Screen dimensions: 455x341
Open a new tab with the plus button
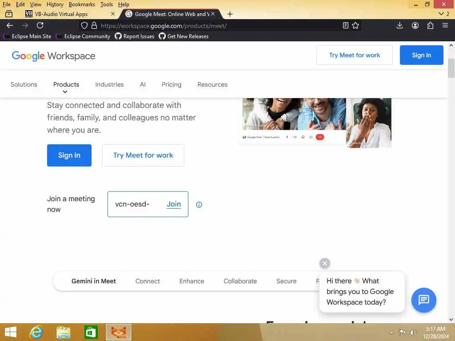point(230,14)
